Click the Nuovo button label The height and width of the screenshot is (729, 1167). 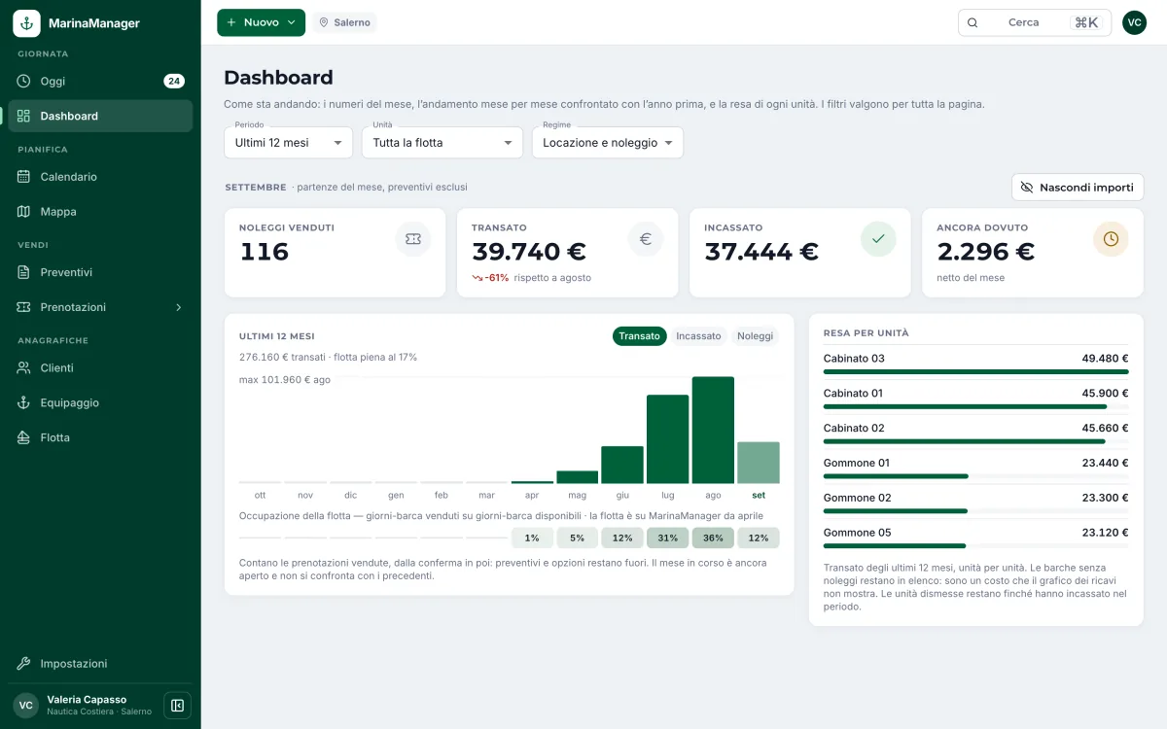pyautogui.click(x=262, y=22)
